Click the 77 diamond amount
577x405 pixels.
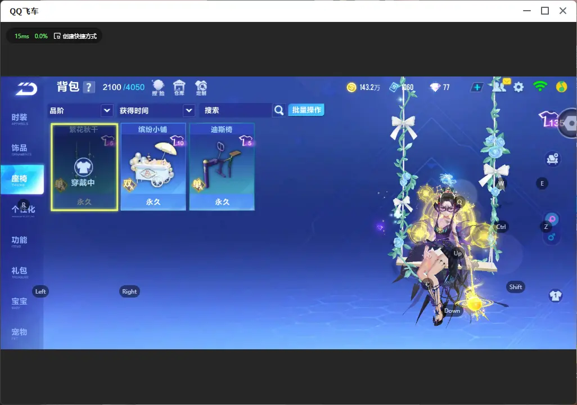(446, 87)
